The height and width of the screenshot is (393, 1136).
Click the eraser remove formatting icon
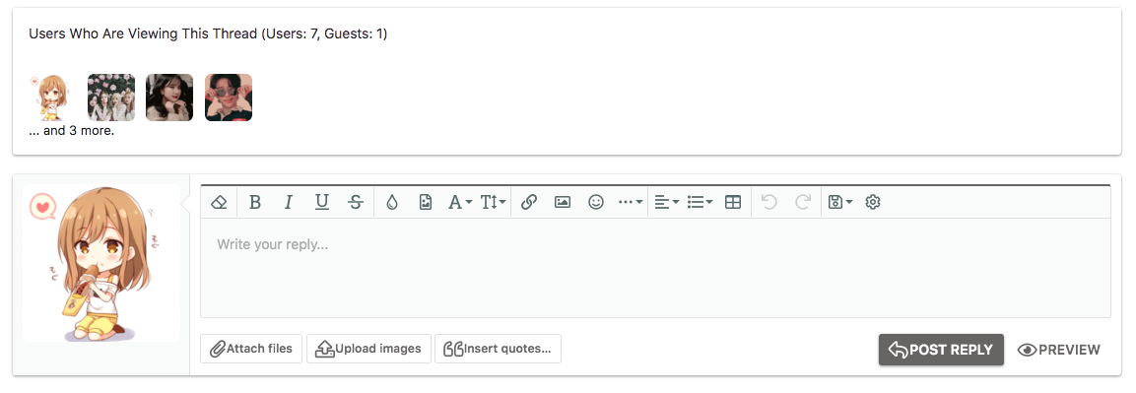[219, 203]
